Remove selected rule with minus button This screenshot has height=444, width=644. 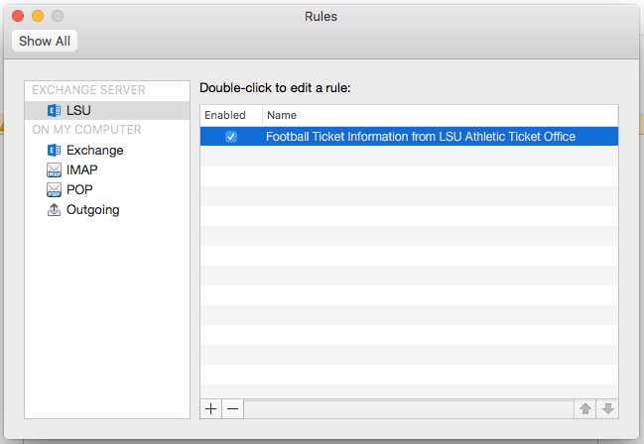(233, 409)
